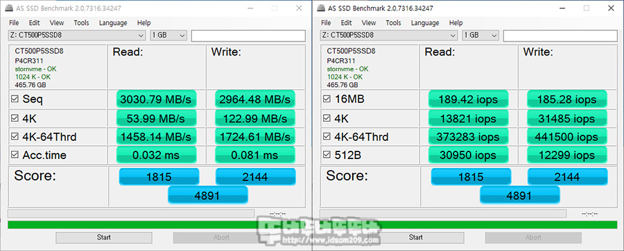Open File menu in right window
The height and width of the screenshot is (251, 624).
[x=326, y=23]
